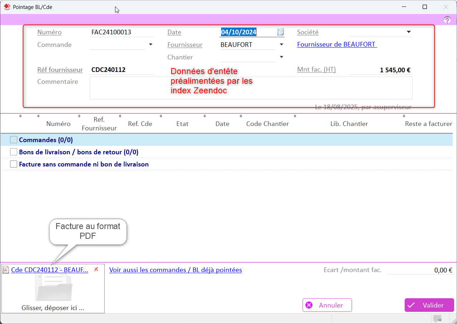457x324 pixels.
Task: Open the Fournisseur de BEAUFORT link
Action: [337, 44]
